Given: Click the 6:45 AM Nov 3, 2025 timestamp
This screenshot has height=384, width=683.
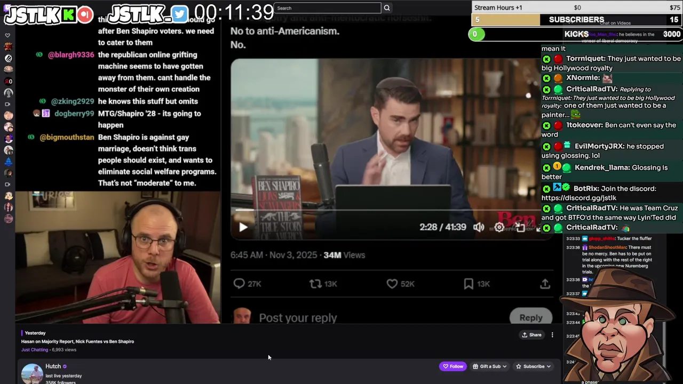Looking at the screenshot, I should 274,255.
